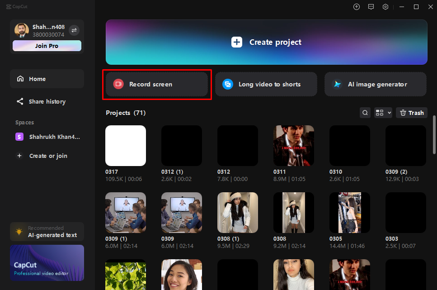Click the plus icon on Create project
437x290 pixels.
237,42
